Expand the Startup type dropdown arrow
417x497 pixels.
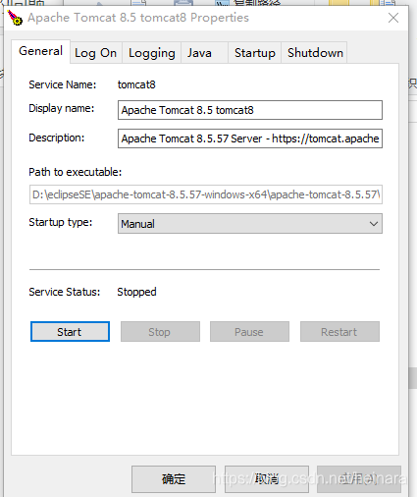(374, 224)
